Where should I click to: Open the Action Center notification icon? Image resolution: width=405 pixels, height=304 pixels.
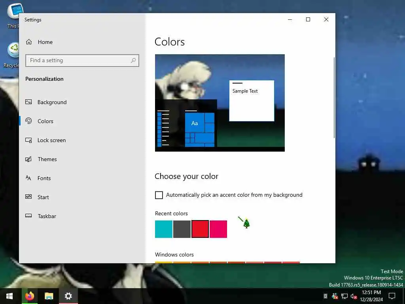392,296
